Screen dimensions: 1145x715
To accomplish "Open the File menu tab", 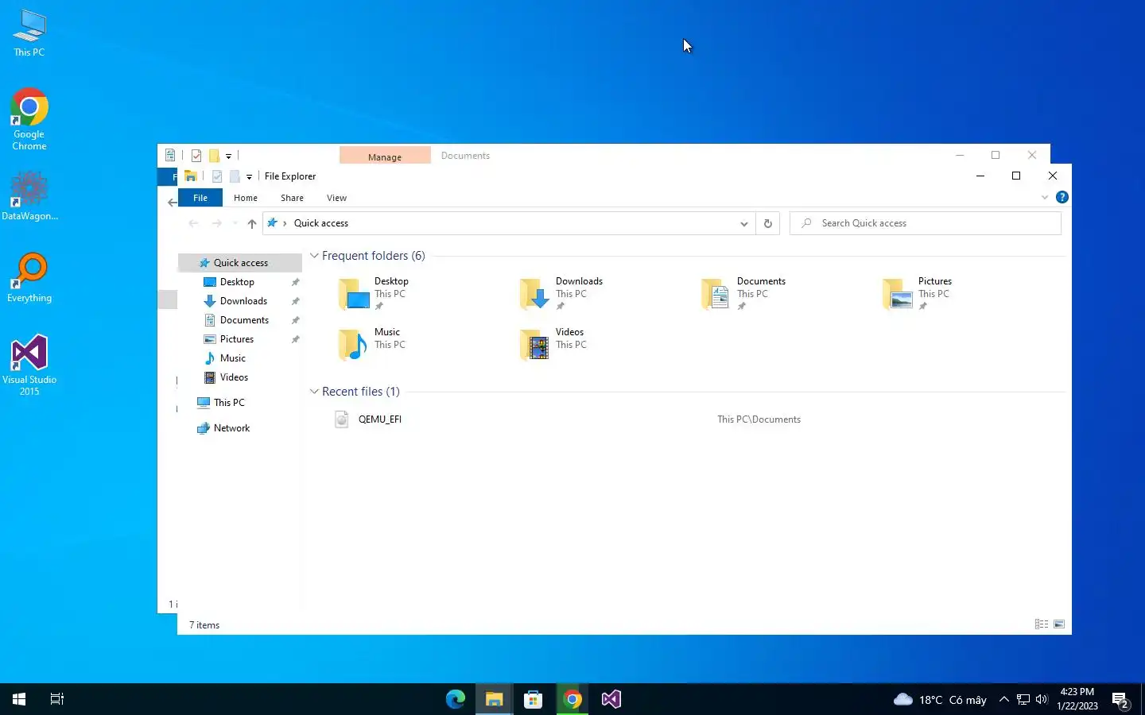I will coord(200,198).
